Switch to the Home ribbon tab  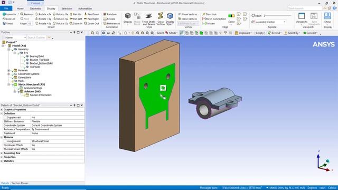[x=20, y=8]
